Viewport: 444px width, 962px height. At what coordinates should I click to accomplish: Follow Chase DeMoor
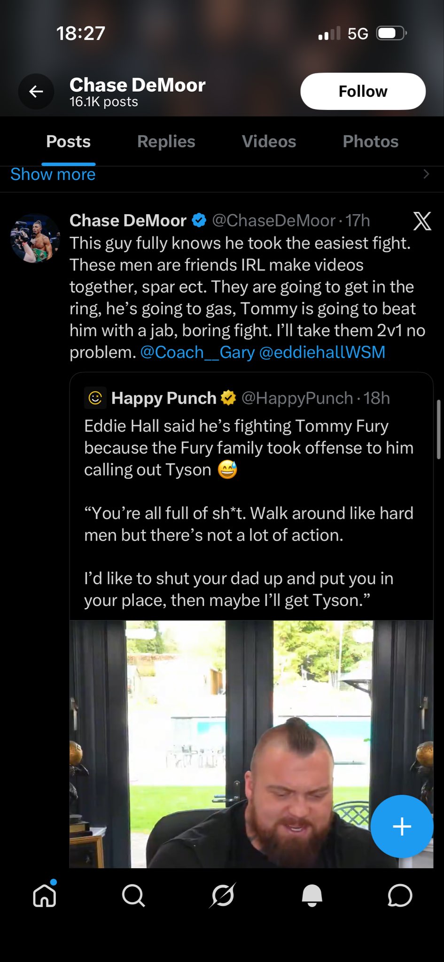(363, 91)
